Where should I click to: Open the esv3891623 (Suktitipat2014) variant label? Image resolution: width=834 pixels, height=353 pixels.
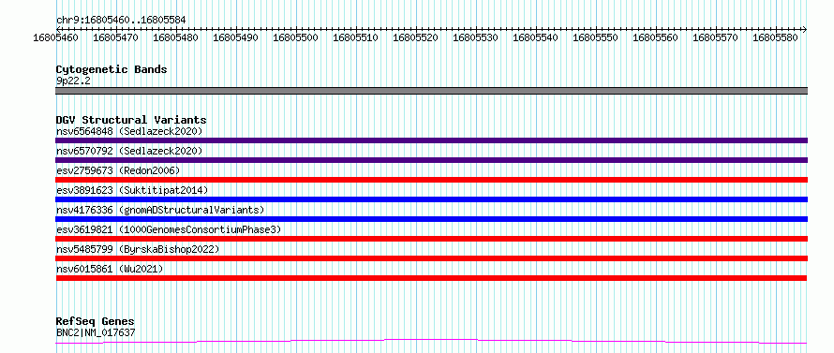pos(132,190)
